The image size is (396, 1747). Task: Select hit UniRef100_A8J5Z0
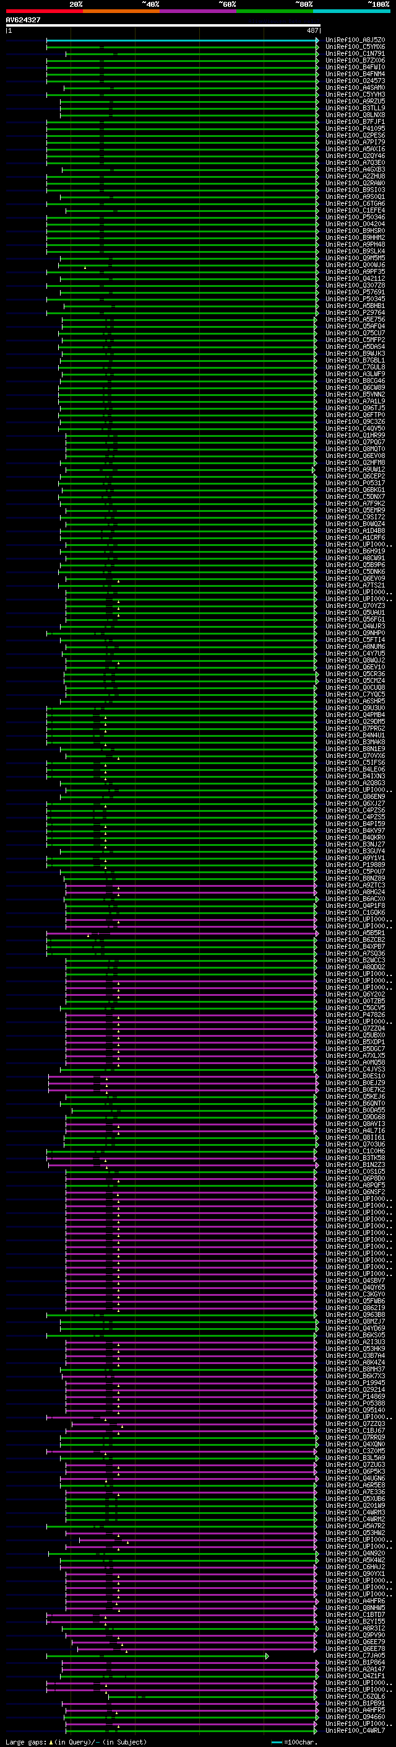(355, 40)
